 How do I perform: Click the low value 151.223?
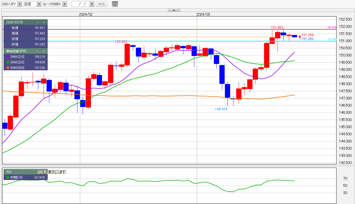pos(40,39)
